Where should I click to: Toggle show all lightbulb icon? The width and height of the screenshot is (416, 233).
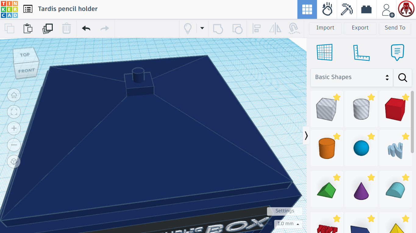(188, 29)
